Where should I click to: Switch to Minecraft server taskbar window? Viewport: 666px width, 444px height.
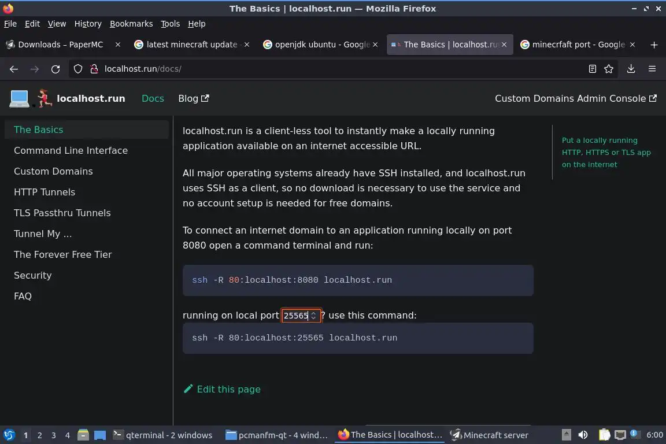[490, 435]
